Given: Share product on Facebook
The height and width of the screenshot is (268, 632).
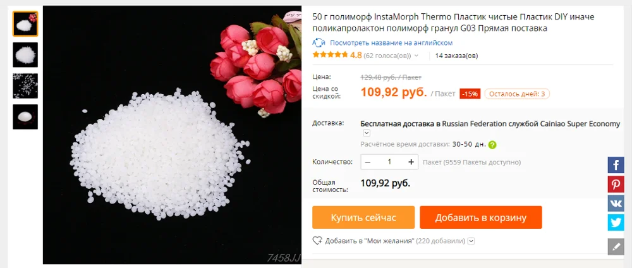Looking at the screenshot, I should [x=616, y=165].
